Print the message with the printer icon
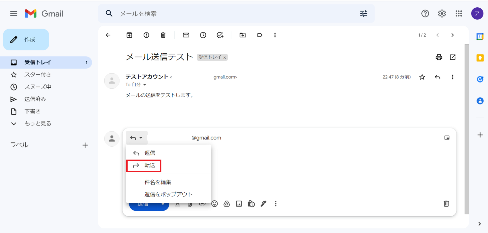 (439, 57)
